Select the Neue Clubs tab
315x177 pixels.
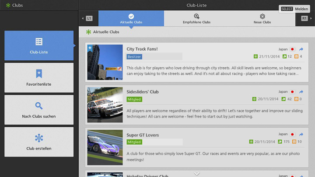262,18
